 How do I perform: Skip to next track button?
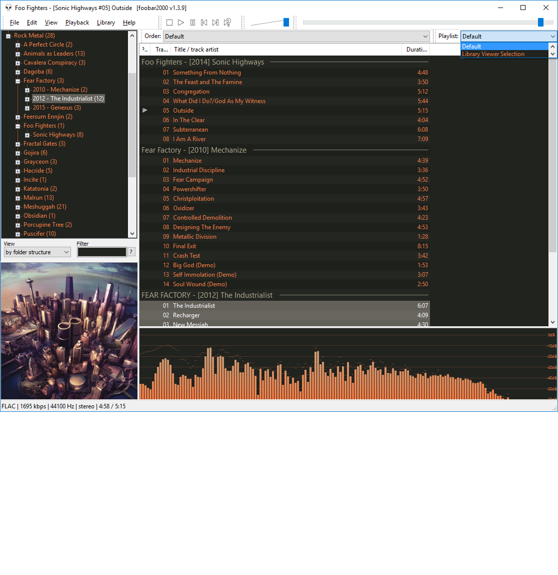[x=215, y=23]
